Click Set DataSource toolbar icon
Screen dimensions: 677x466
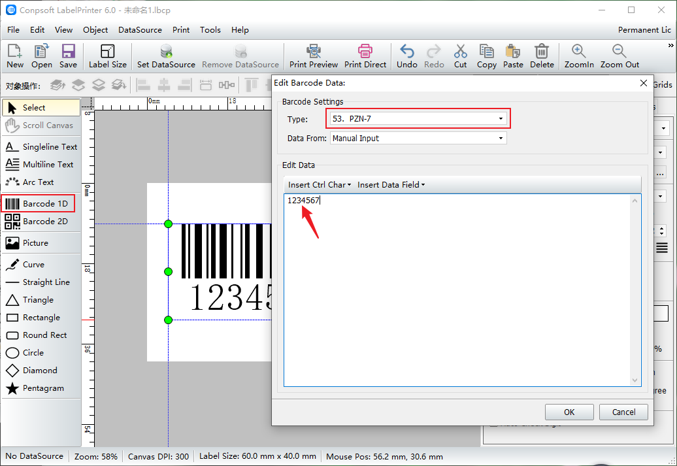coord(166,56)
